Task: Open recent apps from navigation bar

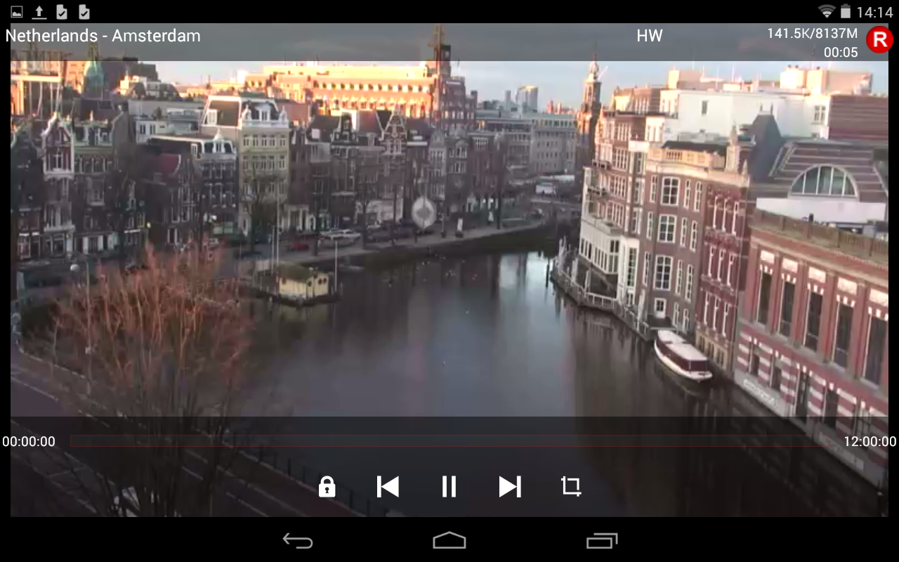Action: tap(601, 540)
